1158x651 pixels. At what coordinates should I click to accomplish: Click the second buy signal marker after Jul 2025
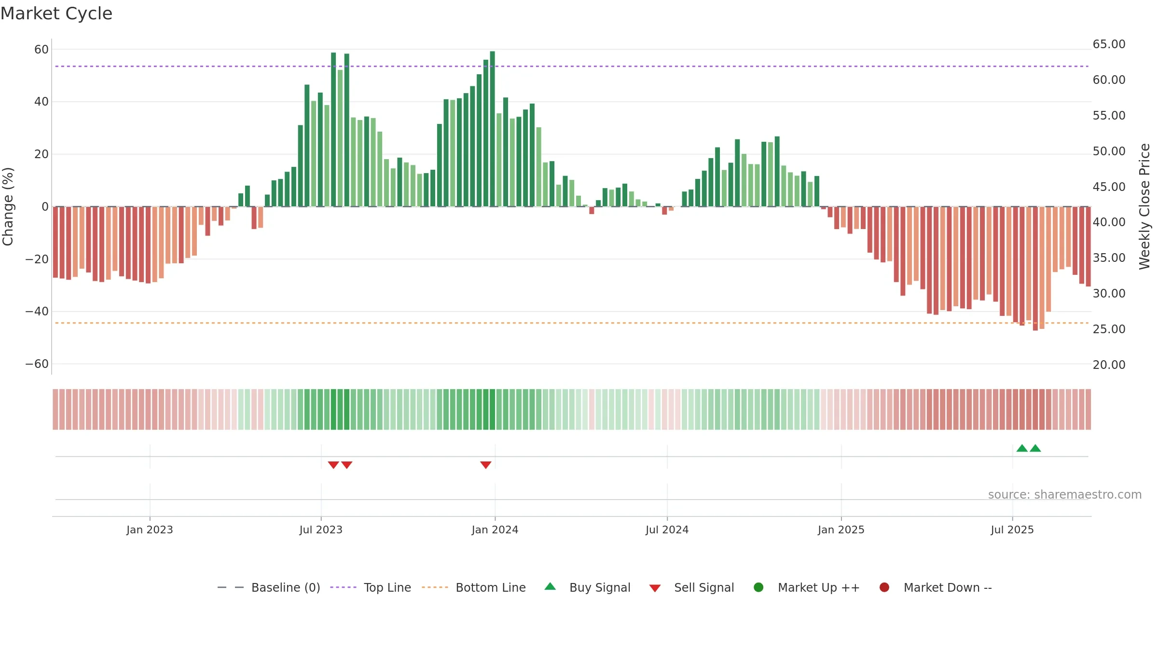(x=1035, y=448)
